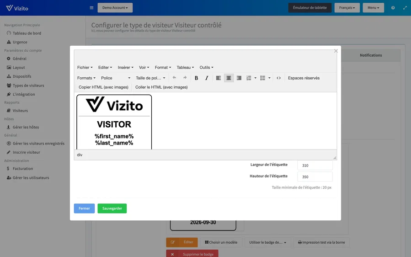411x257 pixels.
Task: Redo the last editor action
Action: click(185, 78)
